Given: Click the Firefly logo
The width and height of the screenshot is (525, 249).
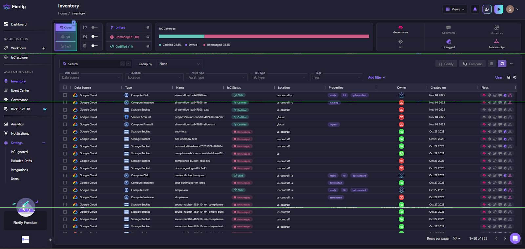Looking at the screenshot, I should point(14,7).
